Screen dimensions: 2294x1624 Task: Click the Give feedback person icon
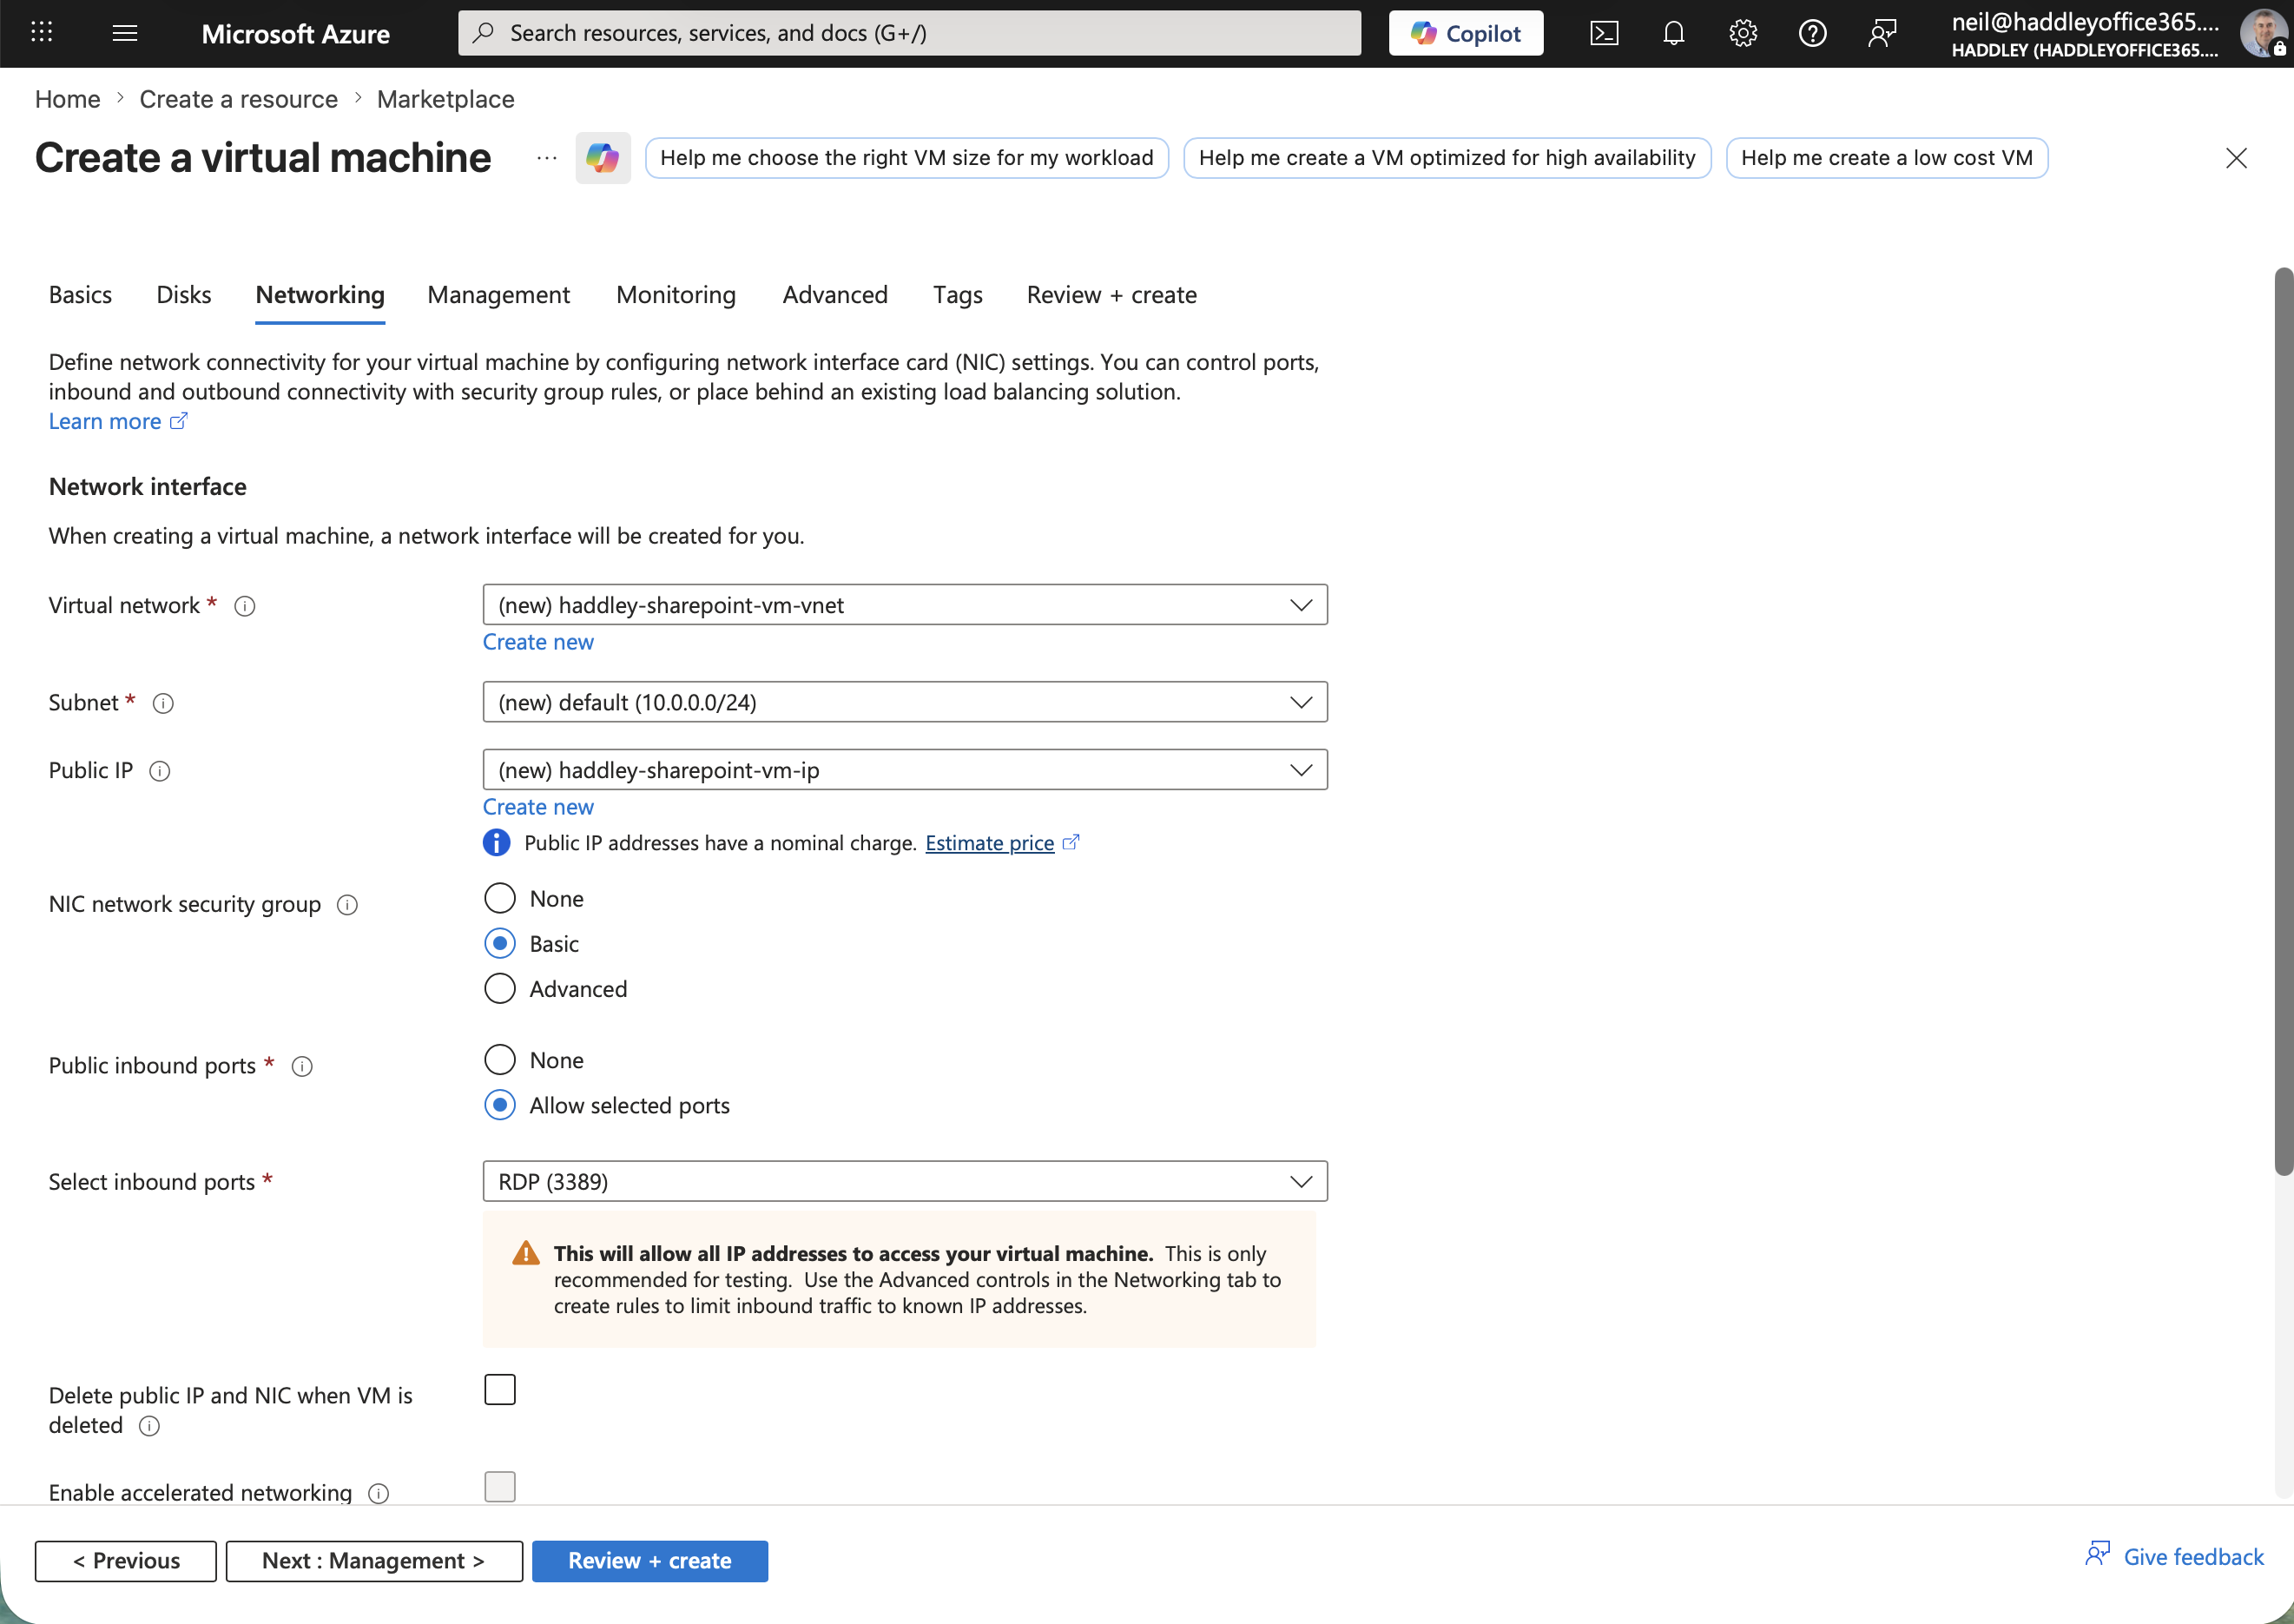(x=2098, y=1555)
